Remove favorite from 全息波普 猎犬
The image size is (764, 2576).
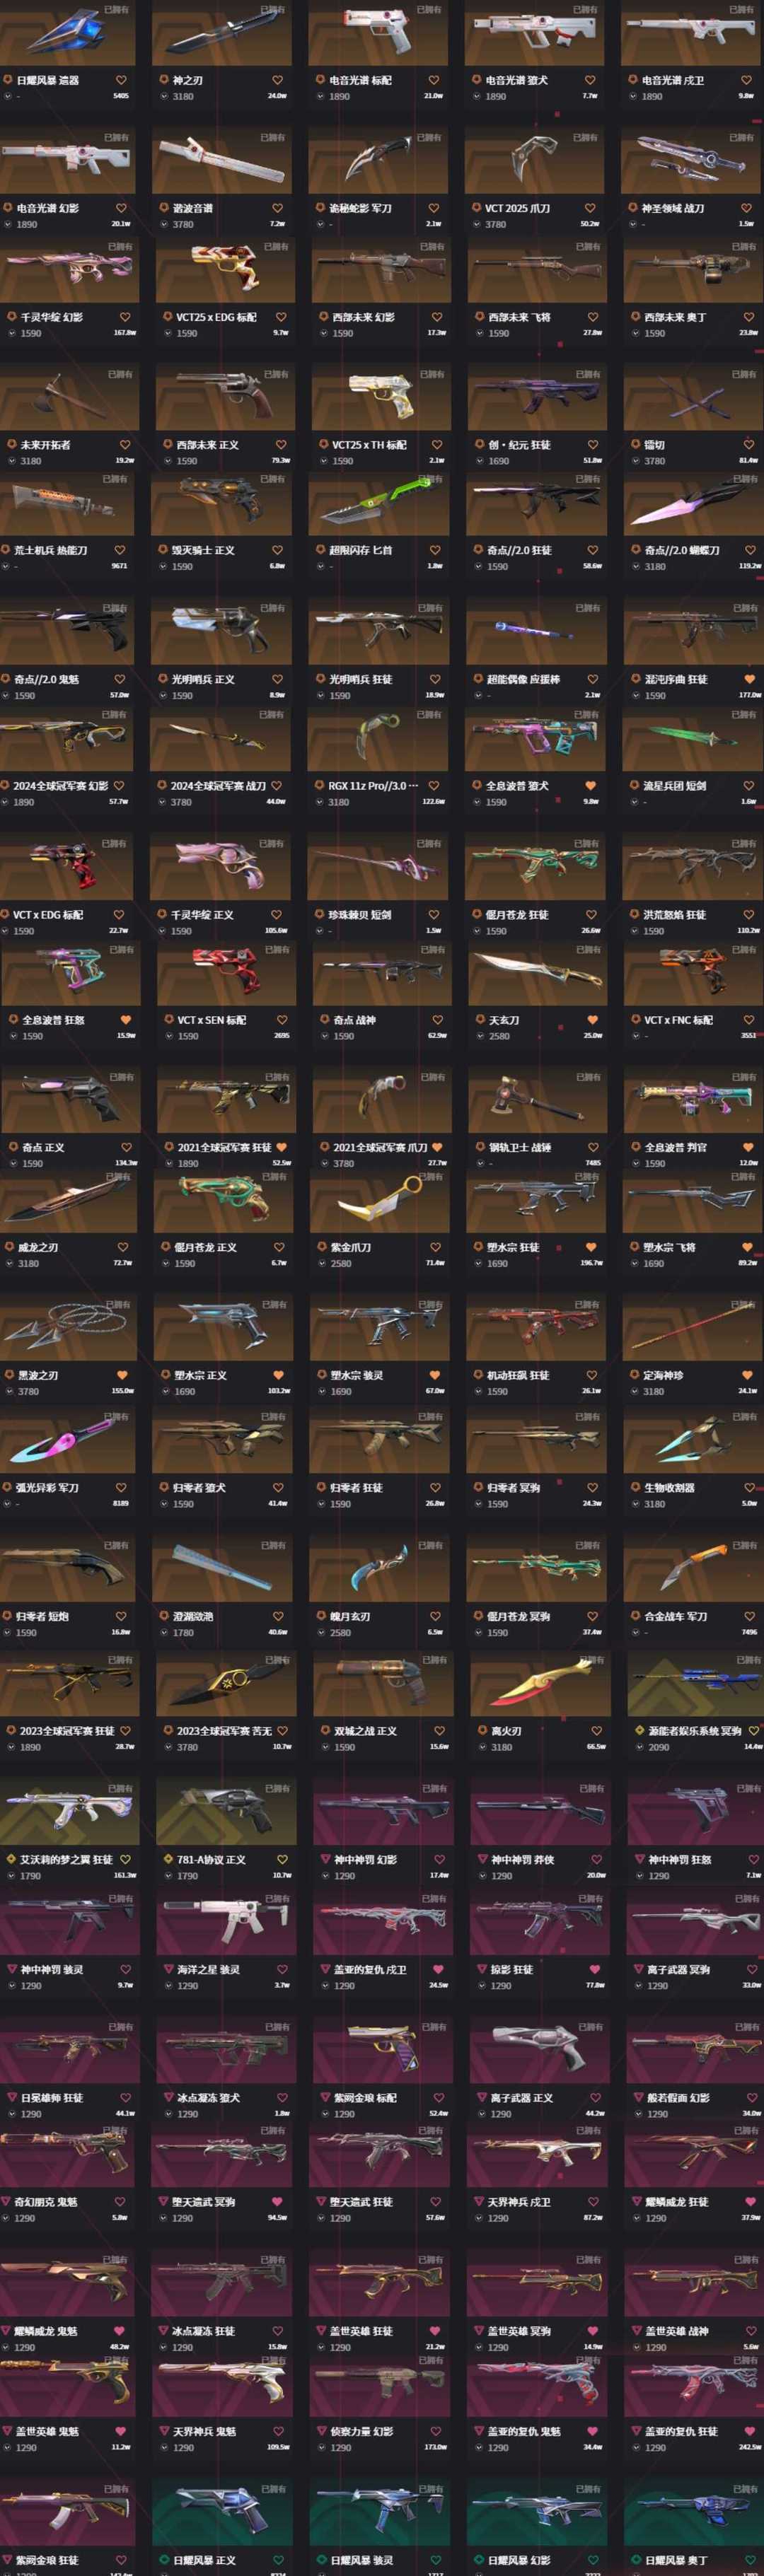point(590,786)
